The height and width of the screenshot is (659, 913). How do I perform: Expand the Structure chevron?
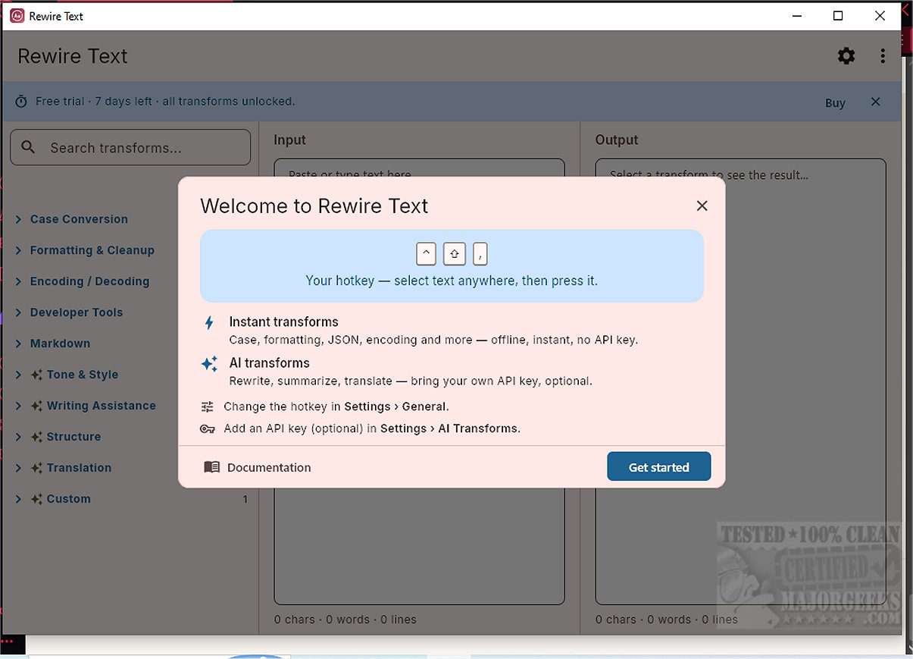(18, 437)
